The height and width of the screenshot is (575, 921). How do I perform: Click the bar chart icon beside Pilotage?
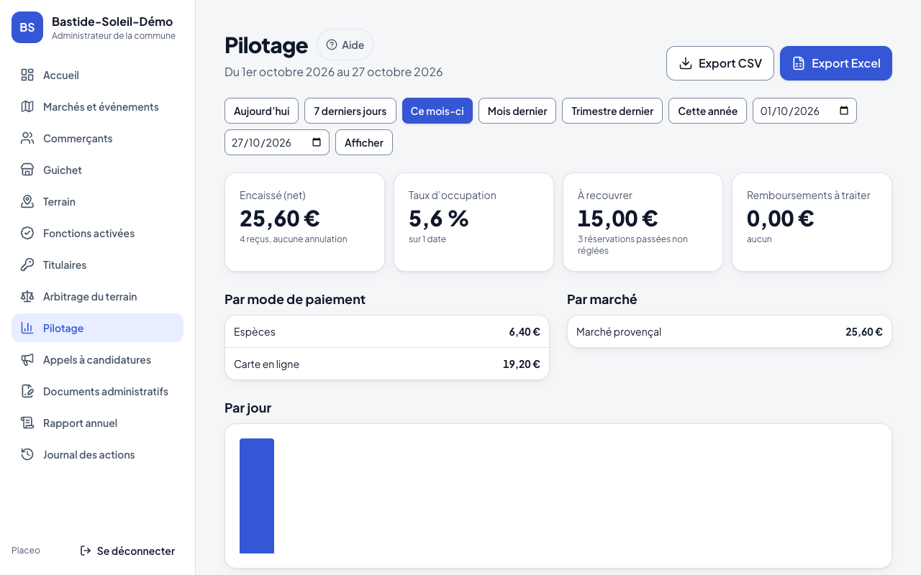[27, 328]
